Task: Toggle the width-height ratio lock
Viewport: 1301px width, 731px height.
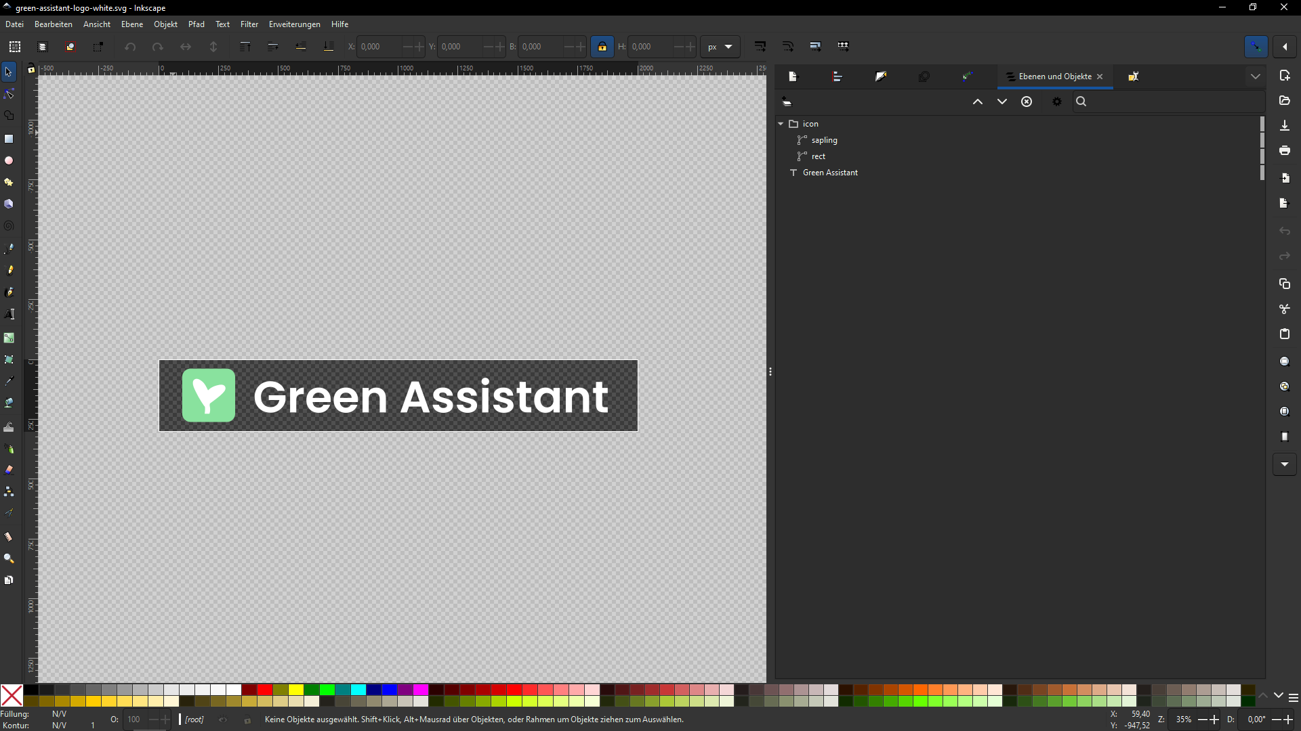Action: tap(602, 47)
